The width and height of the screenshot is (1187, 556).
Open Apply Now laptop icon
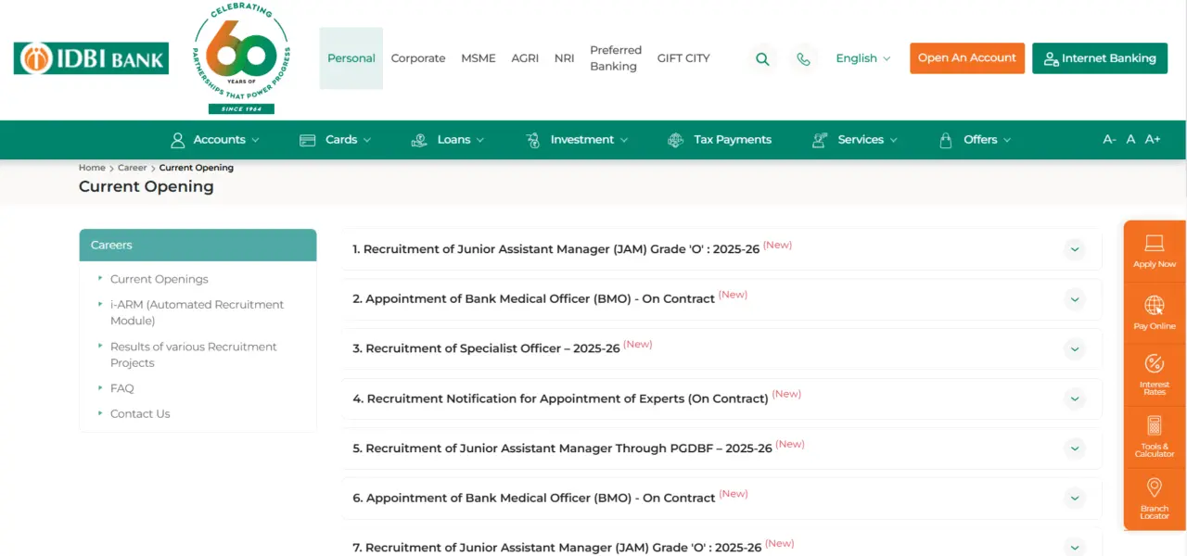pos(1155,244)
